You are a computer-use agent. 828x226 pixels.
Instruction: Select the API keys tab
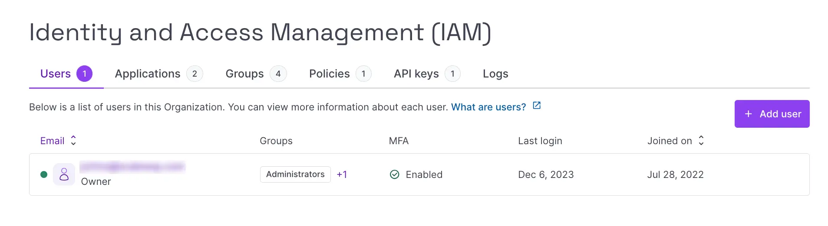pos(416,74)
